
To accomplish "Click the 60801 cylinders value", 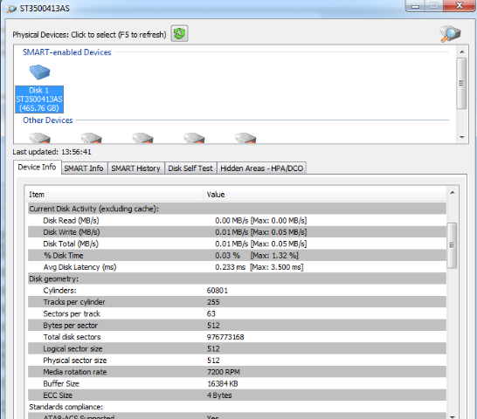I will 218,291.
